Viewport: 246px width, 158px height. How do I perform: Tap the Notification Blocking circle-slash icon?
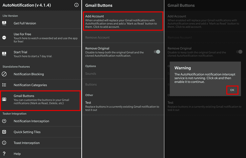[4, 74]
